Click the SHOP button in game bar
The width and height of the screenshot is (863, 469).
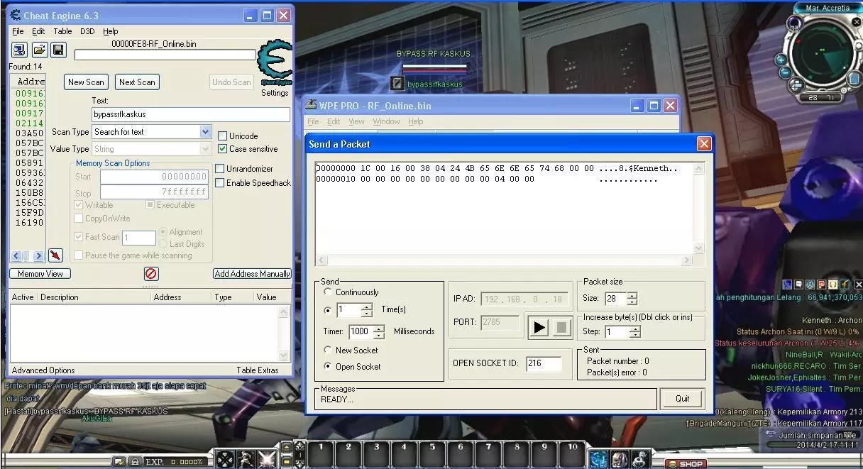686,464
